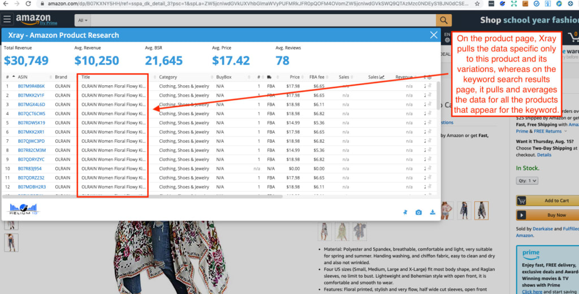Click the orange chart browser extension icon
The width and height of the screenshot is (579, 294).
click(525, 4)
